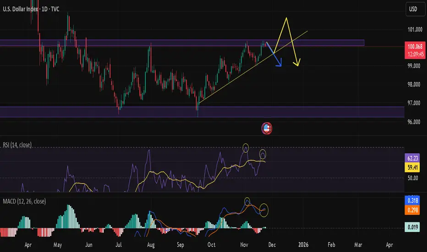This screenshot has width=427, height=252.
Task: Select the yellow 59.41 RSI average label
Action: tap(412, 167)
